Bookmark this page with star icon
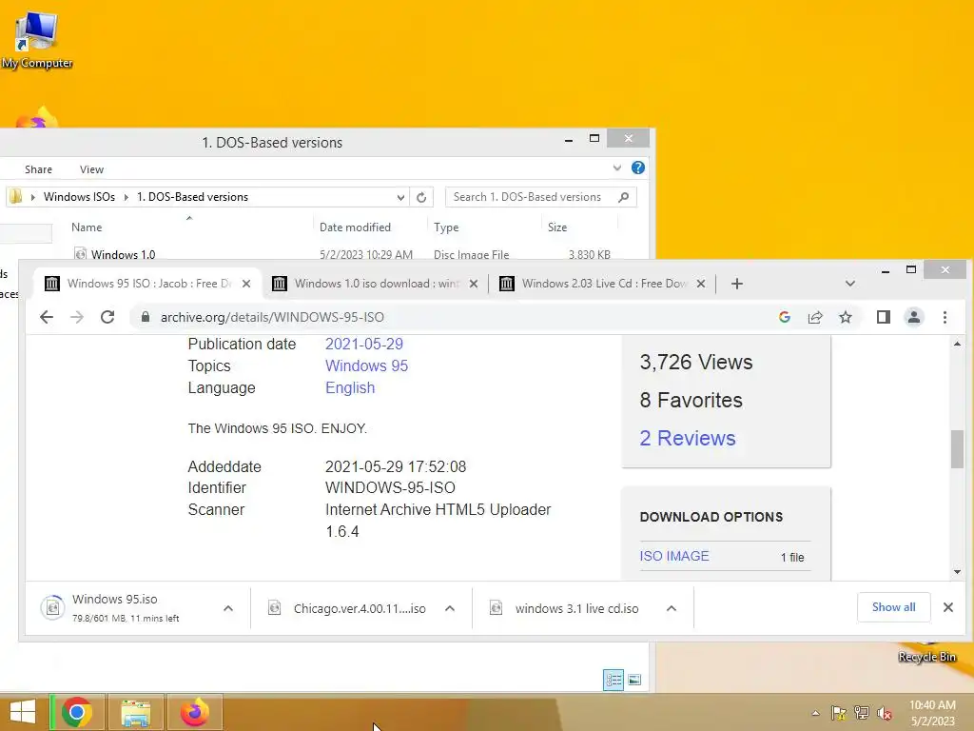Screen dimensions: 974x731 point(846,317)
